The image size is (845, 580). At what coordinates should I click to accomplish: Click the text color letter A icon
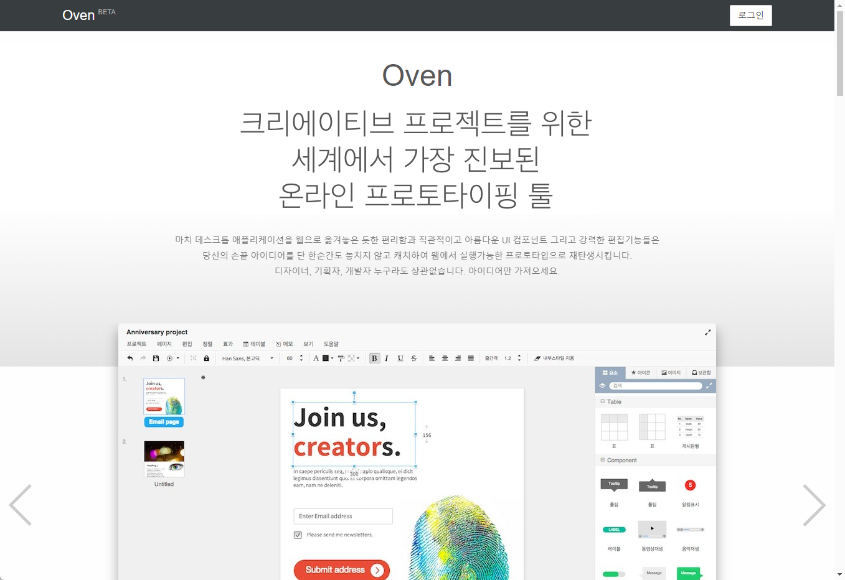tap(316, 358)
